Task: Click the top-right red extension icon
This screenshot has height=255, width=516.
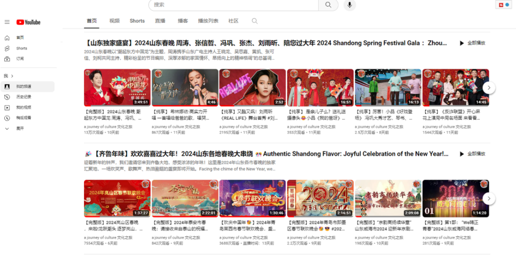Action: [x=501, y=5]
